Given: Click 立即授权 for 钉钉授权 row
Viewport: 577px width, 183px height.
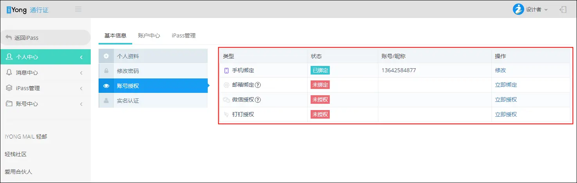Looking at the screenshot, I should click(x=506, y=114).
